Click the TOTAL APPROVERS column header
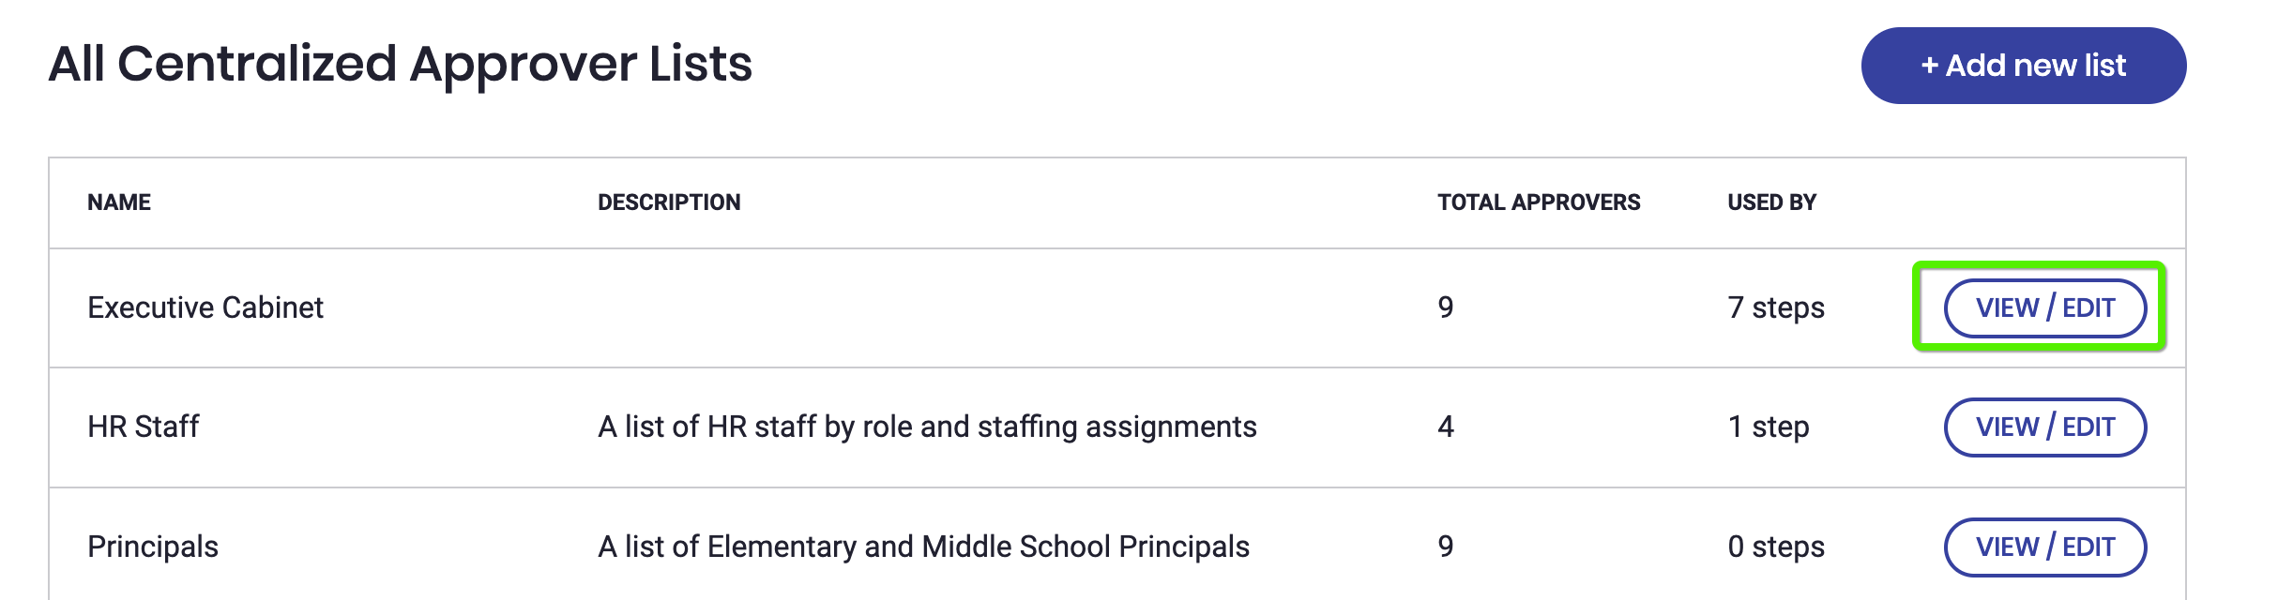2278x600 pixels. [1539, 202]
